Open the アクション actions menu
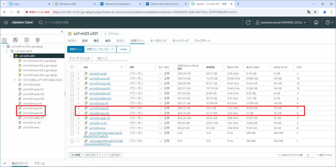Image resolution: width=336 pixels, height=167 pixels. click(112, 34)
